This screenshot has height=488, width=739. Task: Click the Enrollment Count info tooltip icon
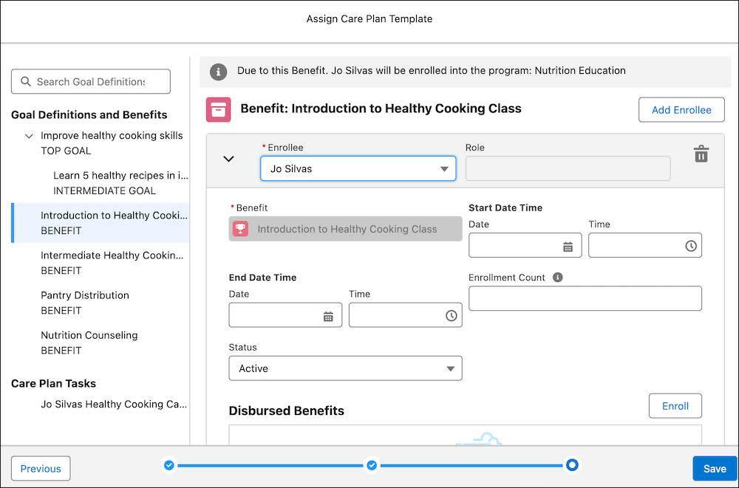click(558, 277)
